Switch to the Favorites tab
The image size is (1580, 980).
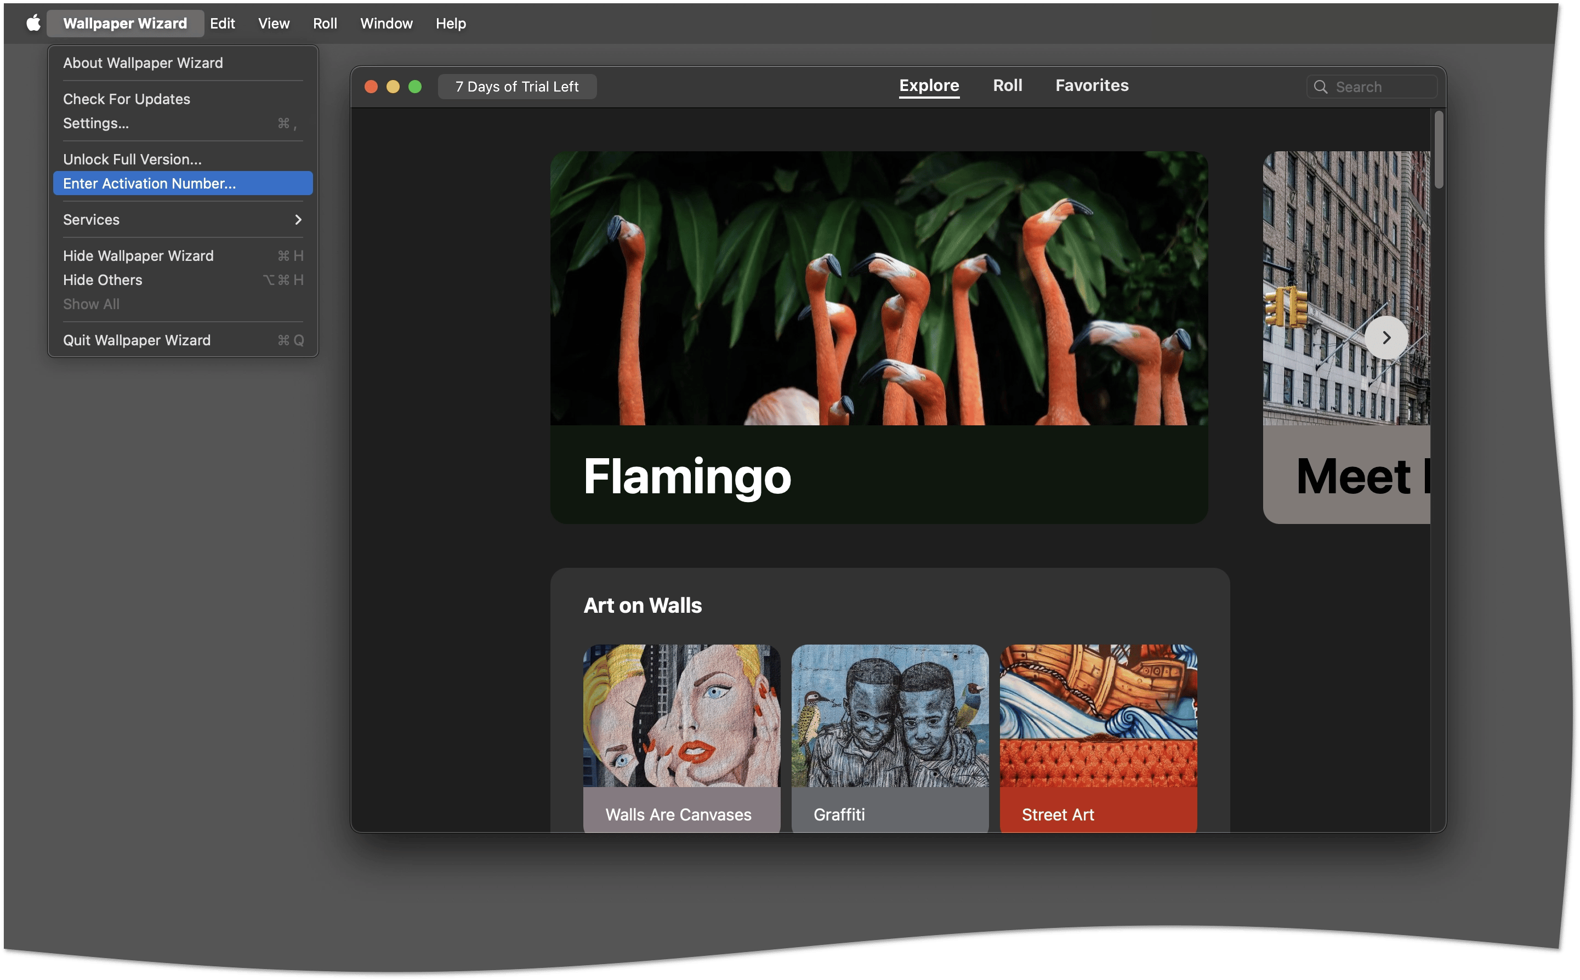(x=1091, y=86)
